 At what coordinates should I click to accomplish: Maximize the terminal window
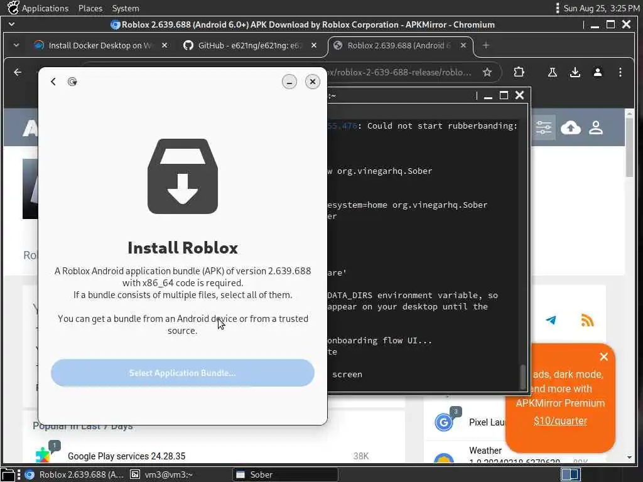coord(504,95)
